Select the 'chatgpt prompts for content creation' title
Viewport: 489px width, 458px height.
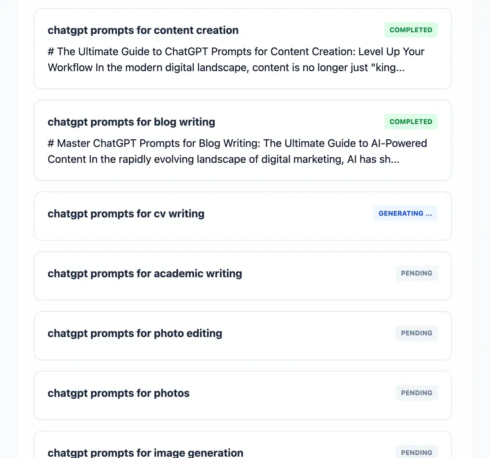[x=143, y=30]
